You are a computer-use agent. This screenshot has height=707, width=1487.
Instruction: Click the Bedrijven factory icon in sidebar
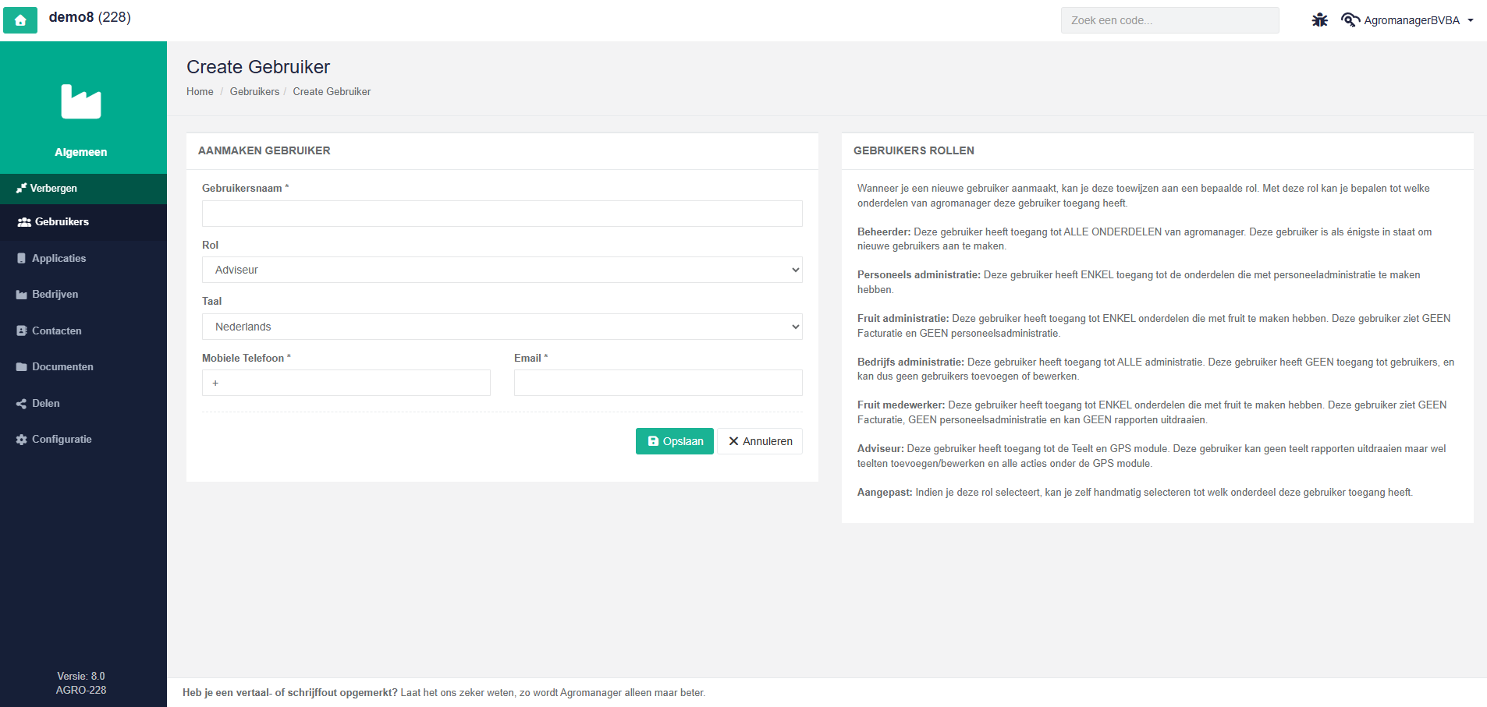(22, 295)
